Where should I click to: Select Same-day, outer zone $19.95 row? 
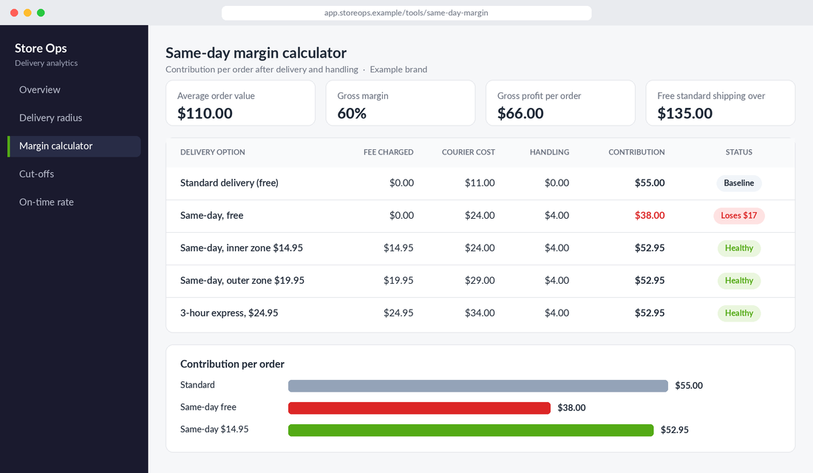click(480, 281)
